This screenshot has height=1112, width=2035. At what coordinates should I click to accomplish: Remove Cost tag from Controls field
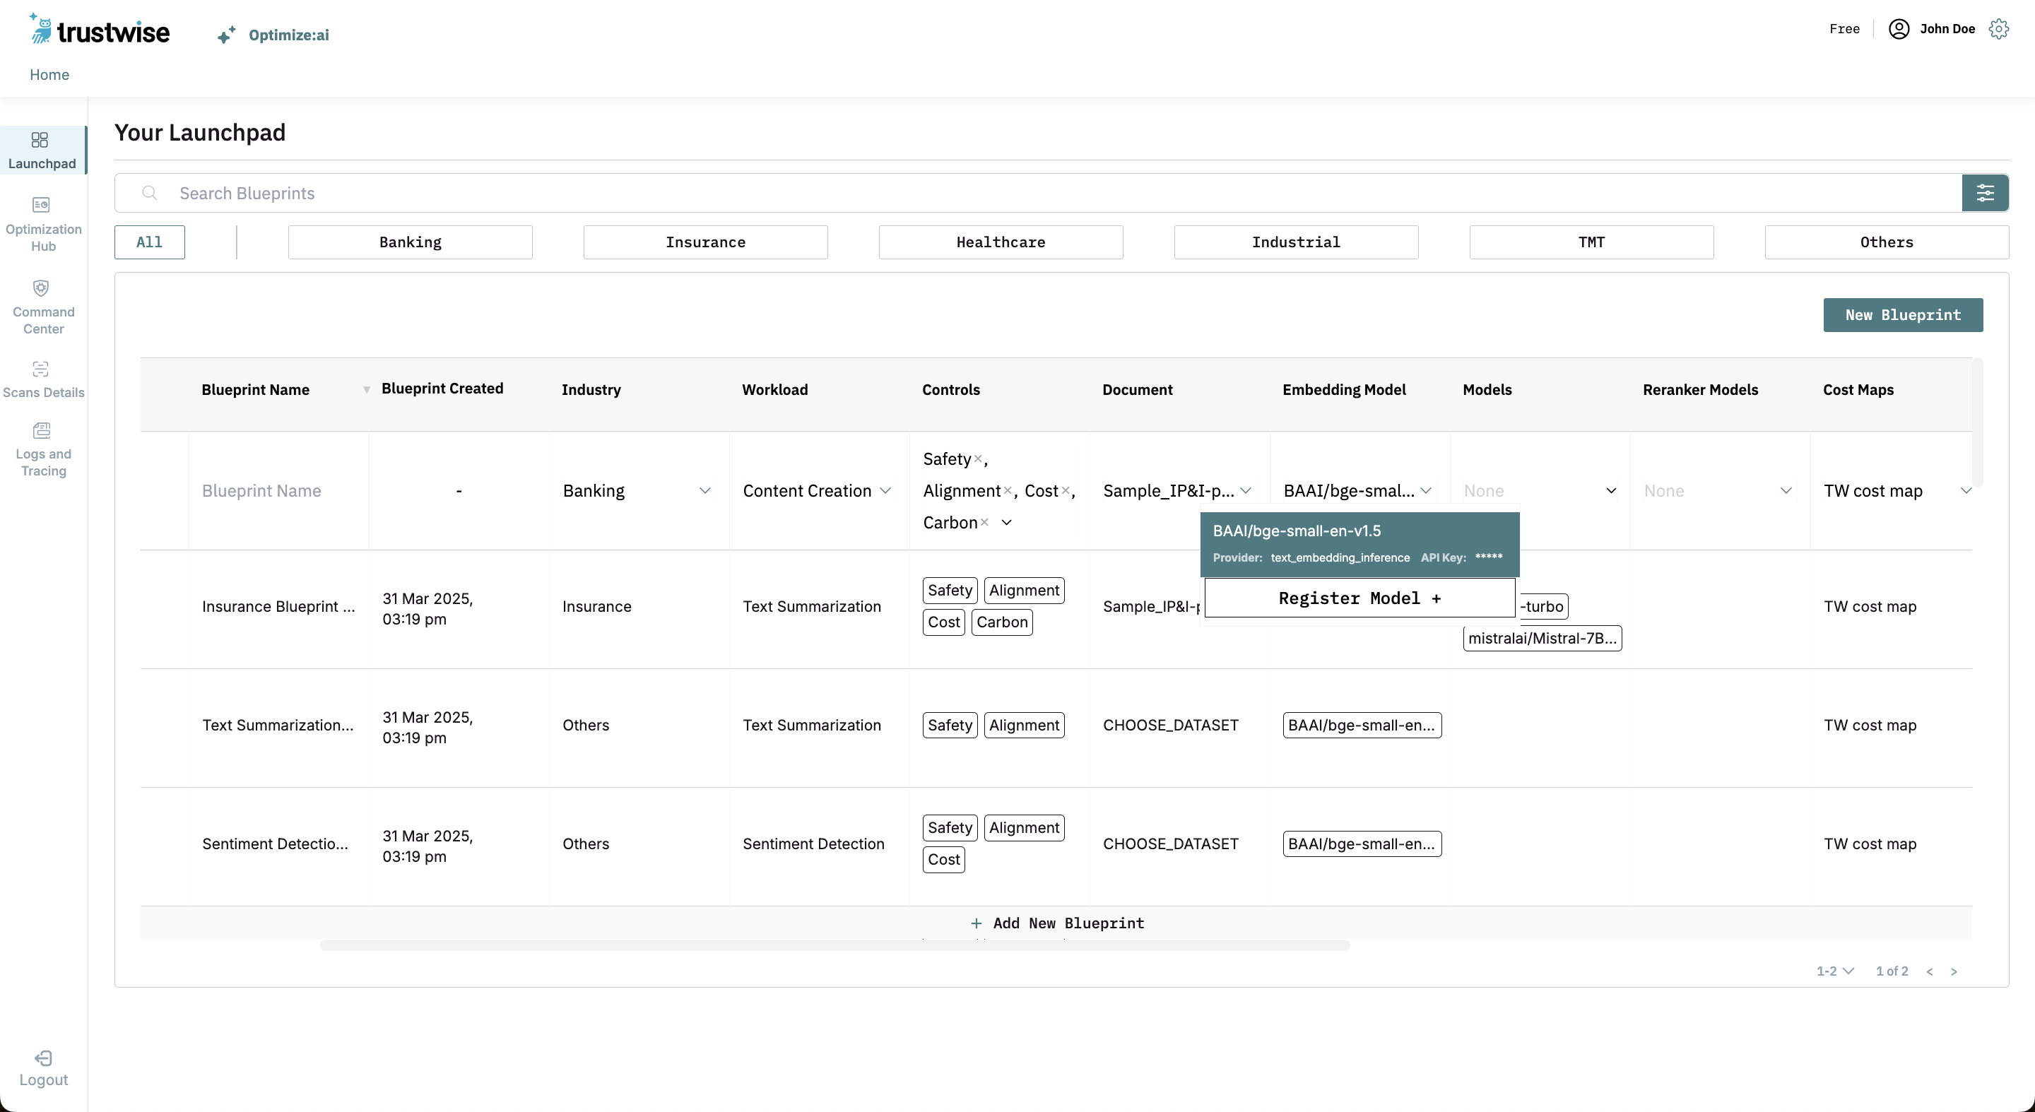[1065, 491]
